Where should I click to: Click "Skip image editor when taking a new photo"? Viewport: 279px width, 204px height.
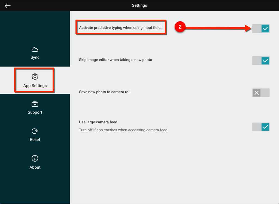(116, 60)
